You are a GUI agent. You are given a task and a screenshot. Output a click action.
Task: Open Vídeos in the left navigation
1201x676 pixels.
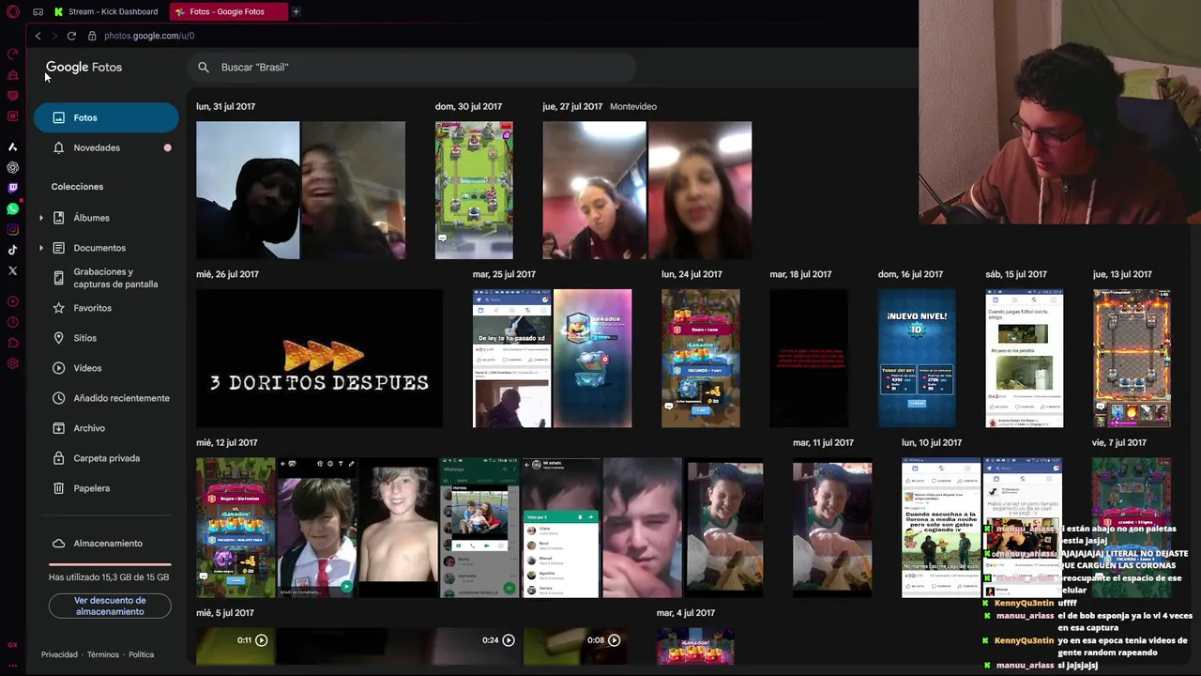106,368
